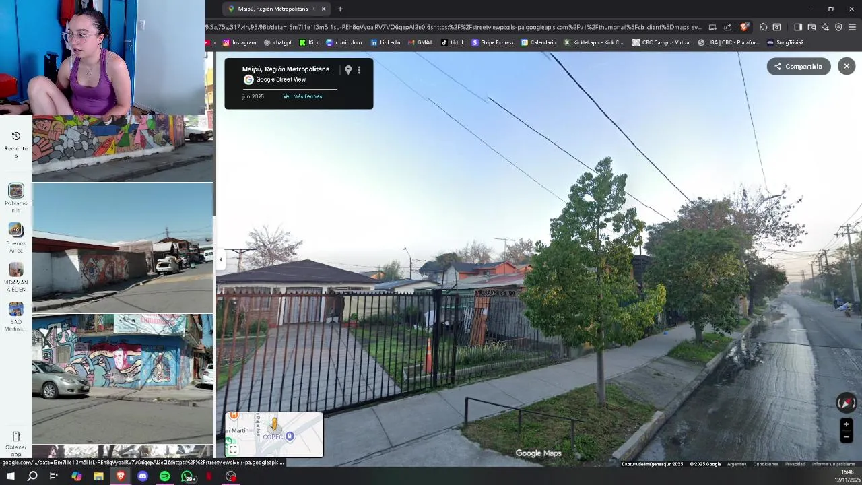The width and height of the screenshot is (862, 485).
Task: Click the minimap thumbnail with Pegman
Action: tap(274, 434)
